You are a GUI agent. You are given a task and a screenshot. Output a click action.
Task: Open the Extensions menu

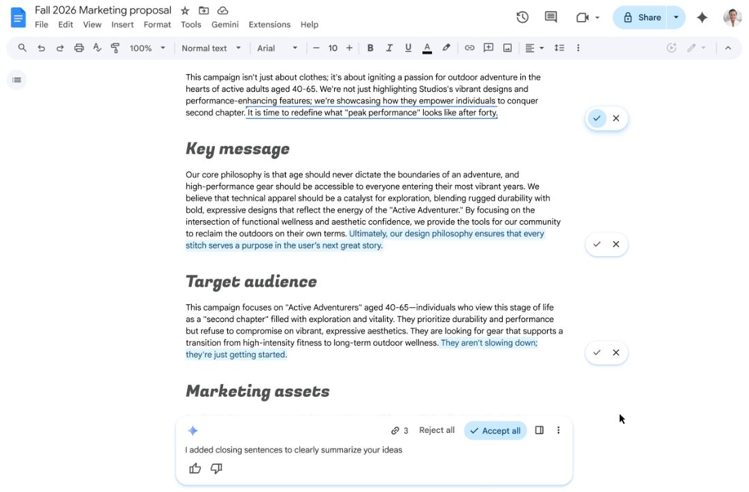(269, 24)
